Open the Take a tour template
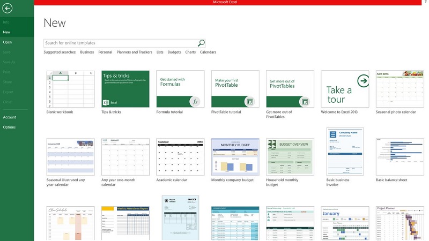429x241 pixels. coord(345,89)
